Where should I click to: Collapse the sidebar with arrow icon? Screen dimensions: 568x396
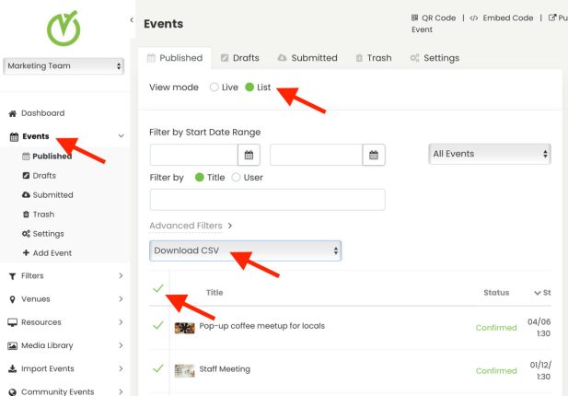click(x=132, y=20)
